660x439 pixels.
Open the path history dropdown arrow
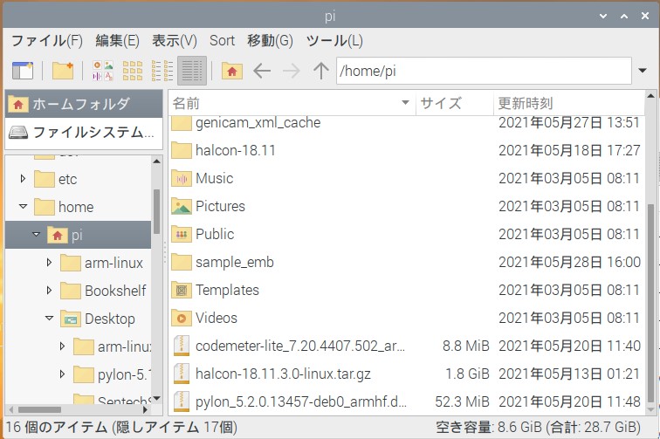tap(643, 71)
